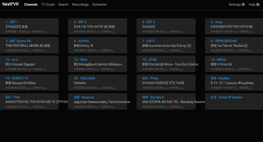Image resolution: width=263 pixels, height=142 pixels.
Task: Click program [K8] Ελένη, IX
Action: [x=84, y=45]
